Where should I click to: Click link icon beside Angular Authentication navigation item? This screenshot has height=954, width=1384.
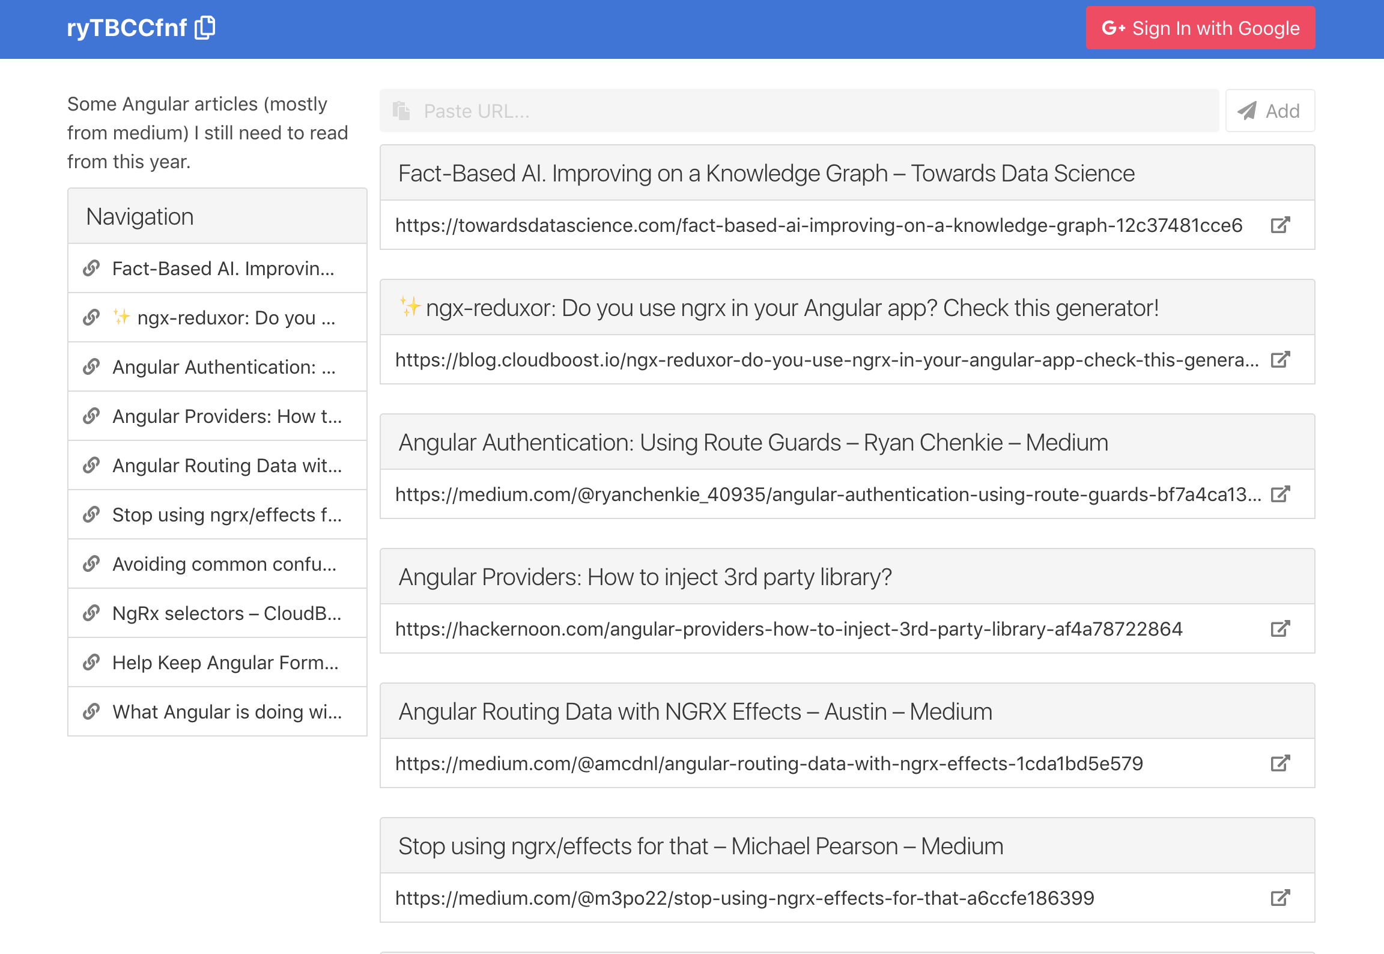(x=91, y=366)
